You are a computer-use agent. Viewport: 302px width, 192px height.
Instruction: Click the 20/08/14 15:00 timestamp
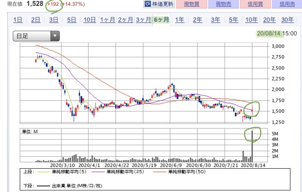click(277, 33)
